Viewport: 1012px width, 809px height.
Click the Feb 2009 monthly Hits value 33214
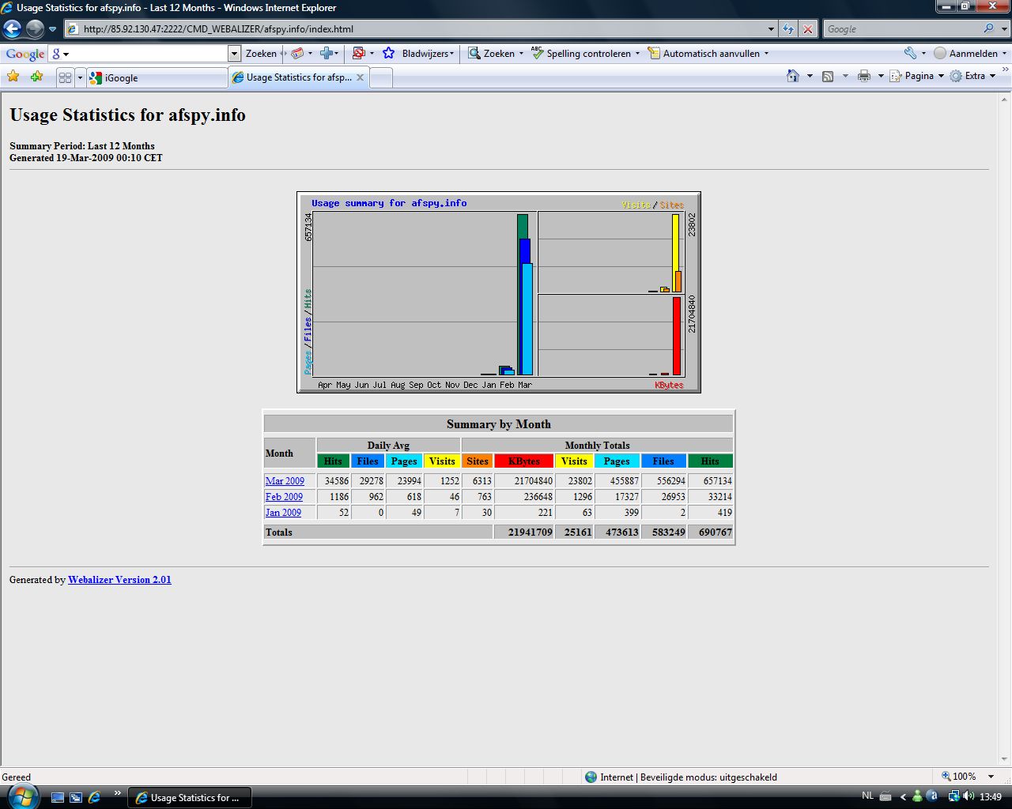(x=719, y=496)
